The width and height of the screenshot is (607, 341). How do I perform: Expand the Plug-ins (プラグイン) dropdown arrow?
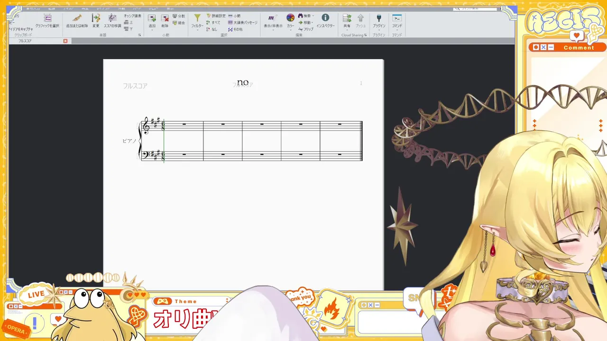[x=379, y=30]
